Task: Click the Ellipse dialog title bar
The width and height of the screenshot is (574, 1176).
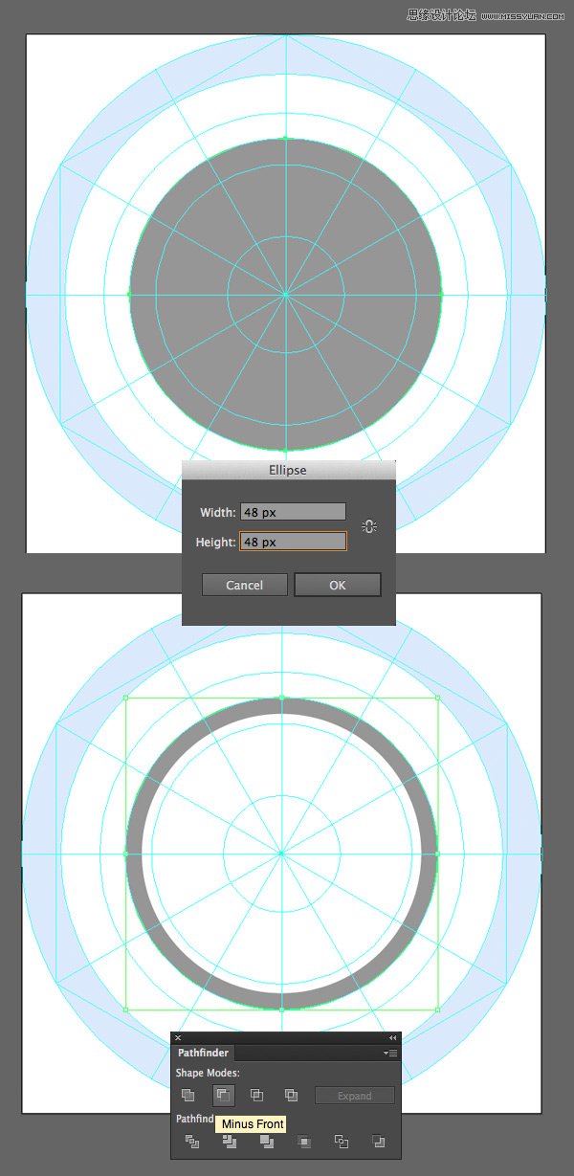Action: coord(288,470)
